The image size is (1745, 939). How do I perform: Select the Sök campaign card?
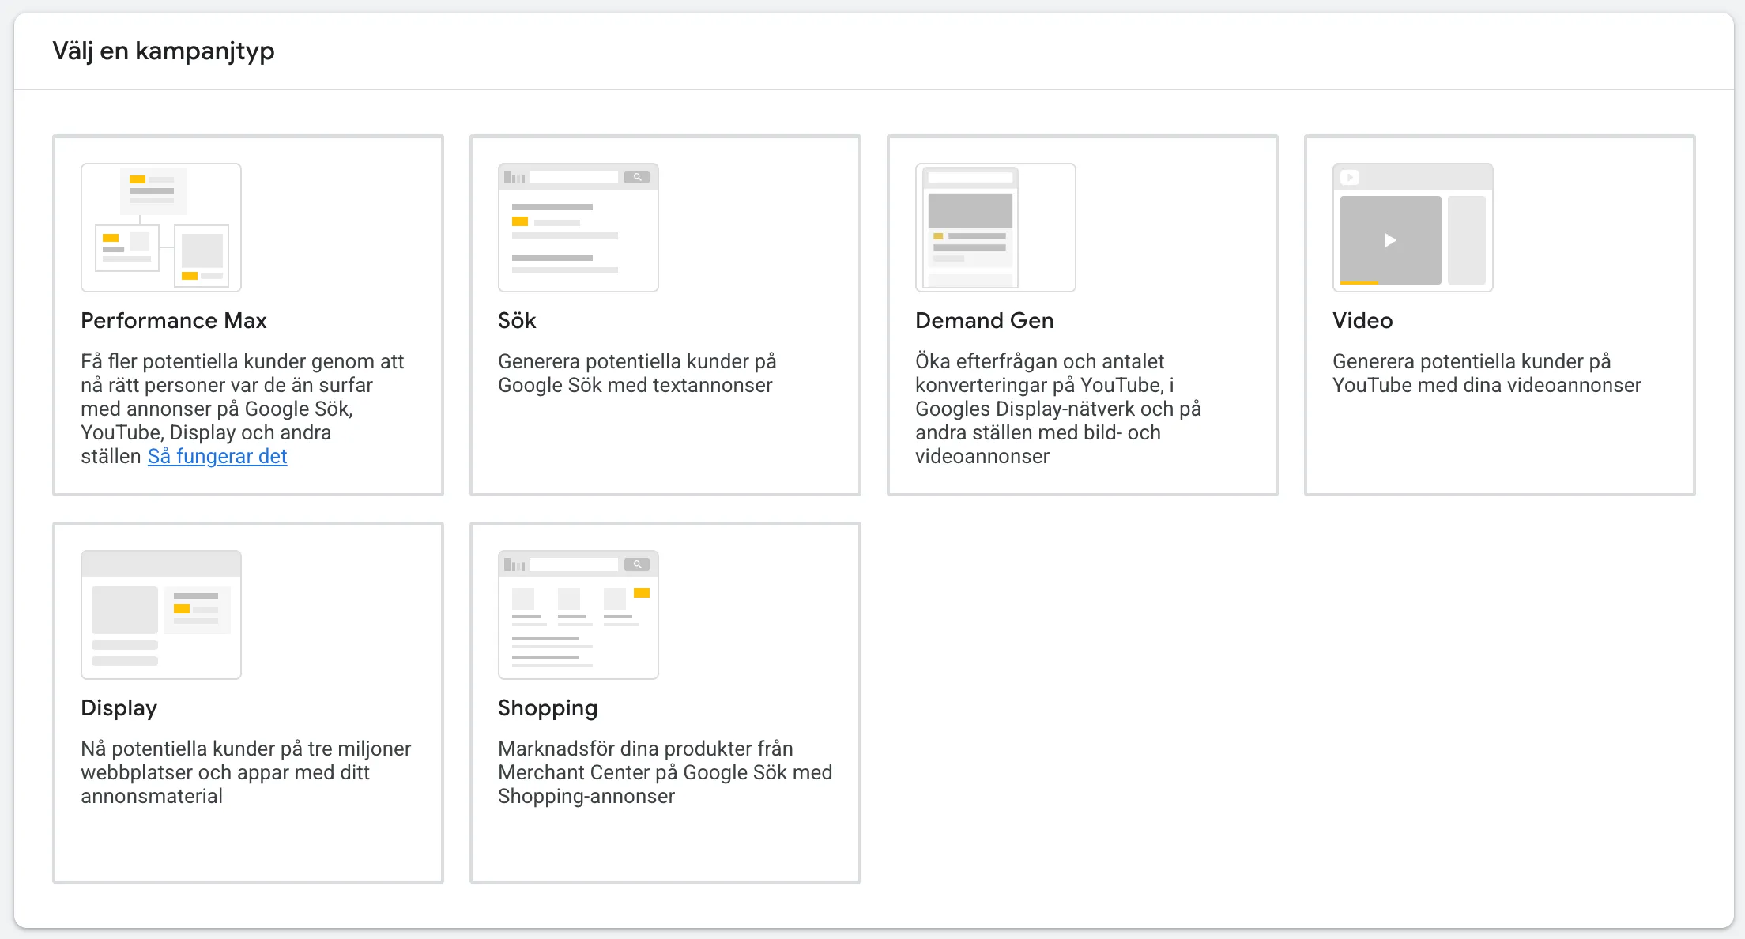pyautogui.click(x=665, y=316)
